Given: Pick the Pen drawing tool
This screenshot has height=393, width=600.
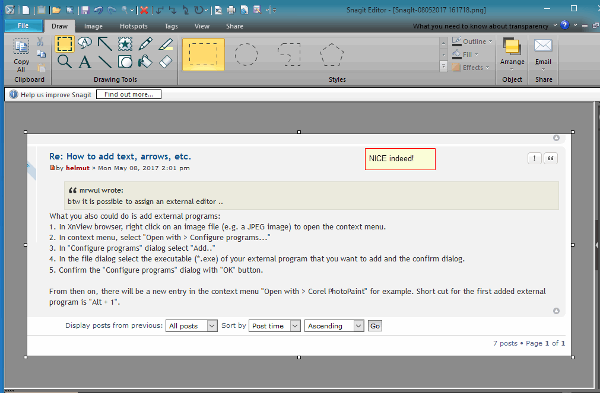Looking at the screenshot, I should pyautogui.click(x=145, y=43).
